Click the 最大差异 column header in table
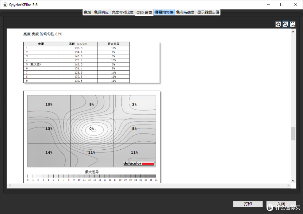 [x=113, y=44]
